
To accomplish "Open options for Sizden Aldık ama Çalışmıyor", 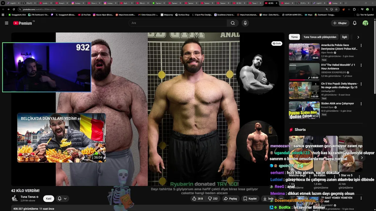I will (x=361, y=103).
